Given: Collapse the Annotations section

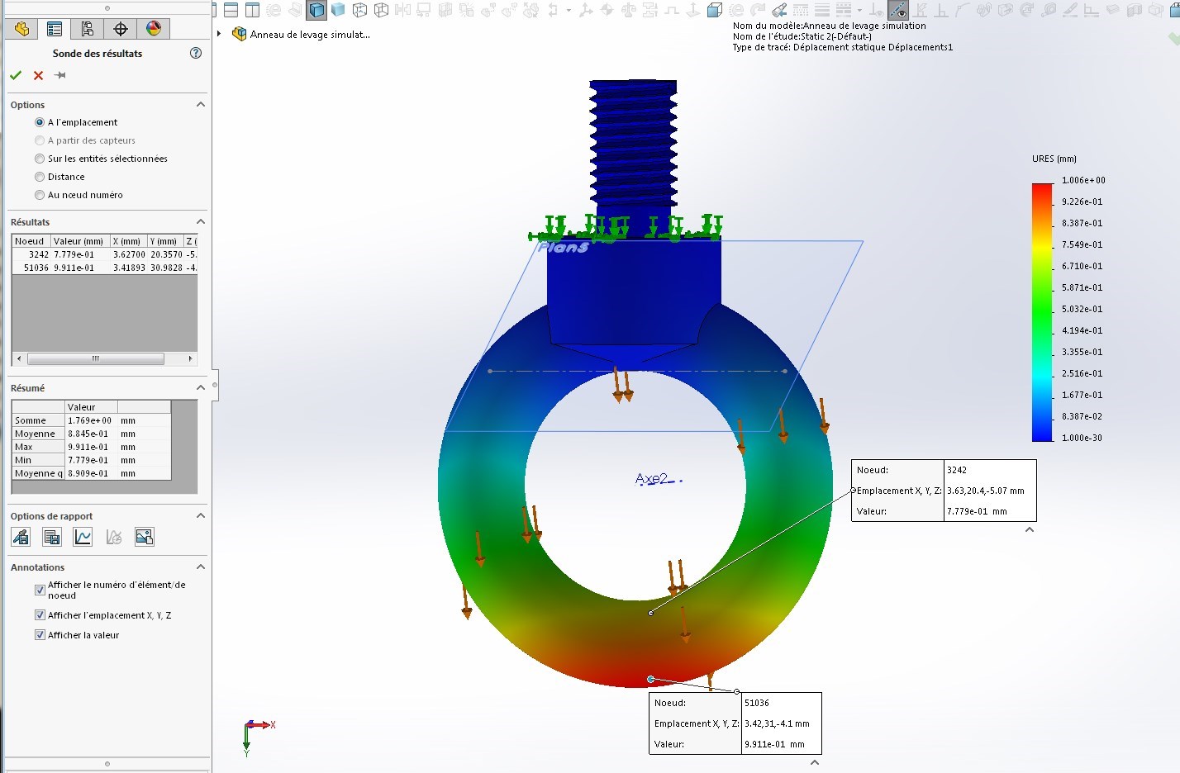Looking at the screenshot, I should (x=200, y=567).
